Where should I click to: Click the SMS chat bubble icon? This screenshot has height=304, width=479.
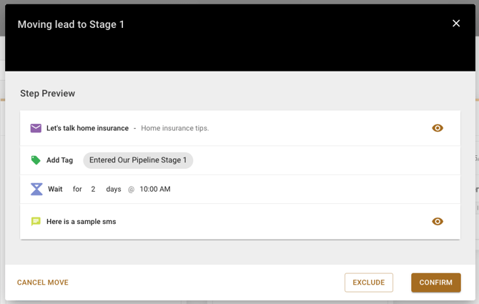click(36, 222)
